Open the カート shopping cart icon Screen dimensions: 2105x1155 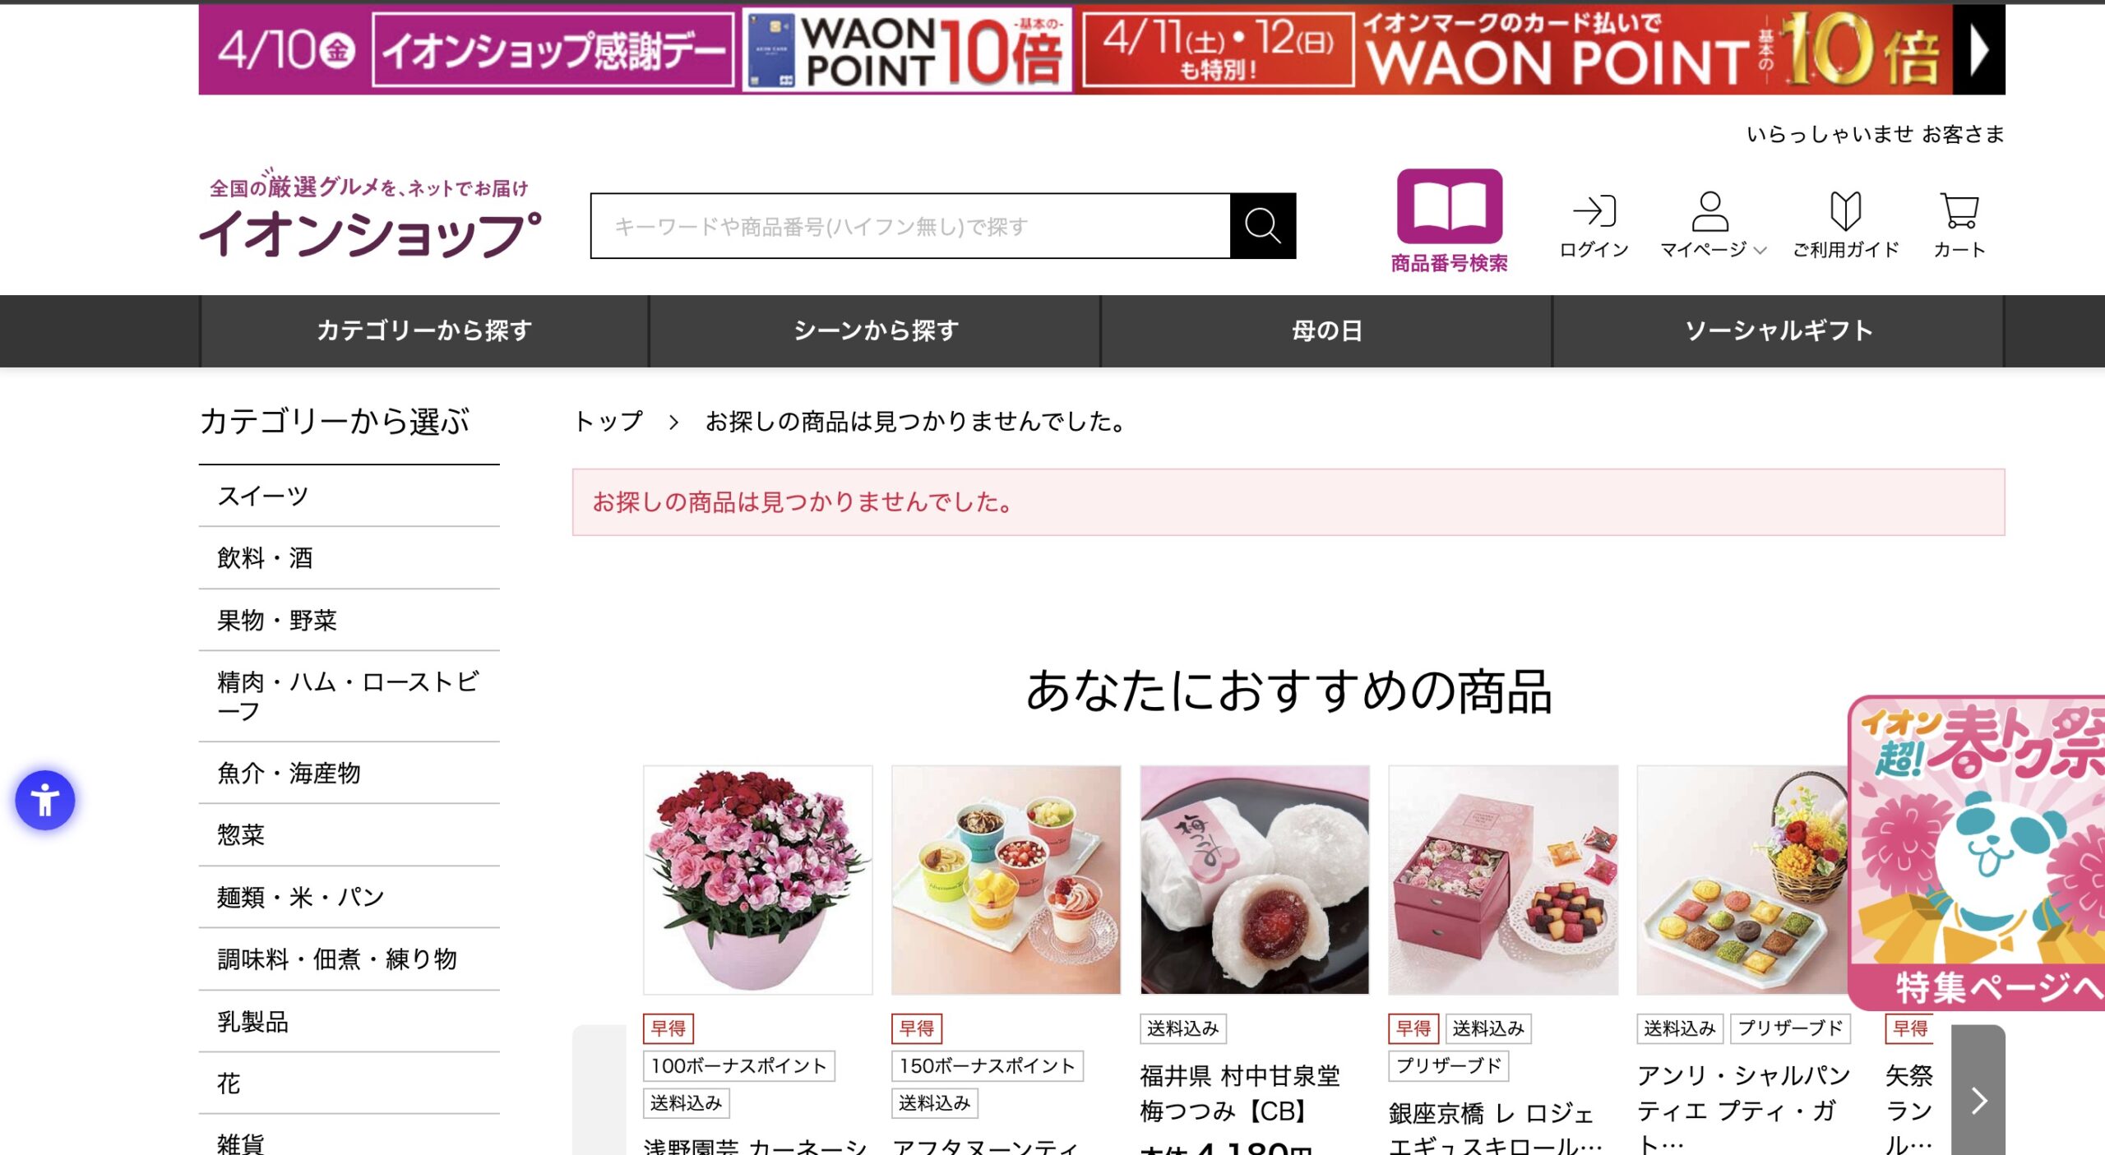(x=1959, y=210)
